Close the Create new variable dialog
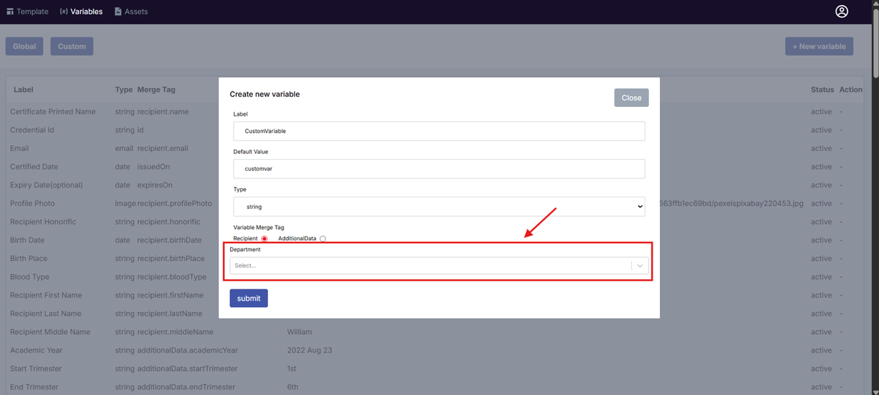The width and height of the screenshot is (879, 395). 631,97
